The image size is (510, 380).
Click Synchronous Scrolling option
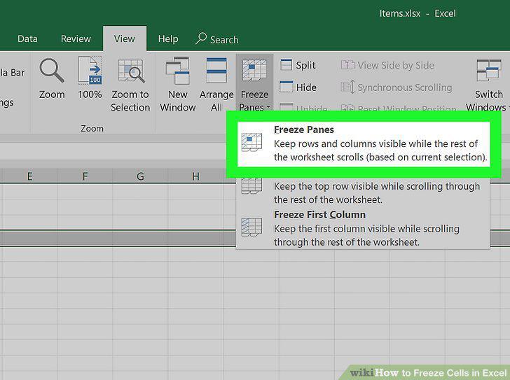click(x=397, y=87)
